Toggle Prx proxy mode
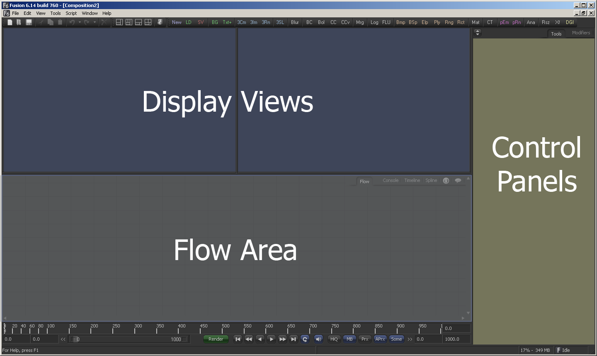Screen dimensions: 597x356 click(x=365, y=339)
